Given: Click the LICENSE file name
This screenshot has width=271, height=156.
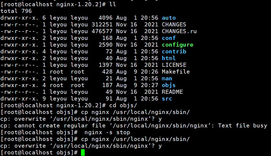Looking at the screenshot, I should (174, 65).
